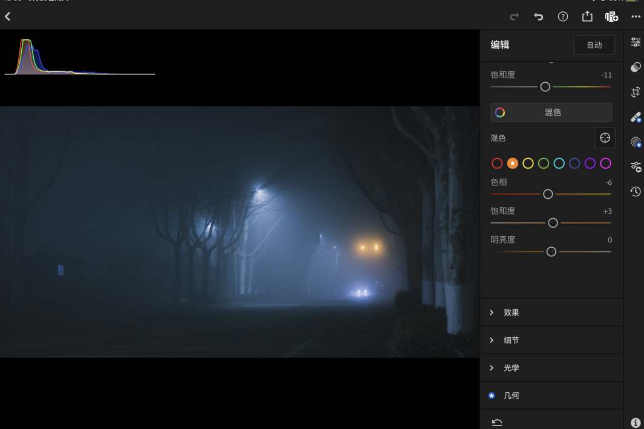644x429 pixels.
Task: Select the magenta color channel
Action: (605, 163)
